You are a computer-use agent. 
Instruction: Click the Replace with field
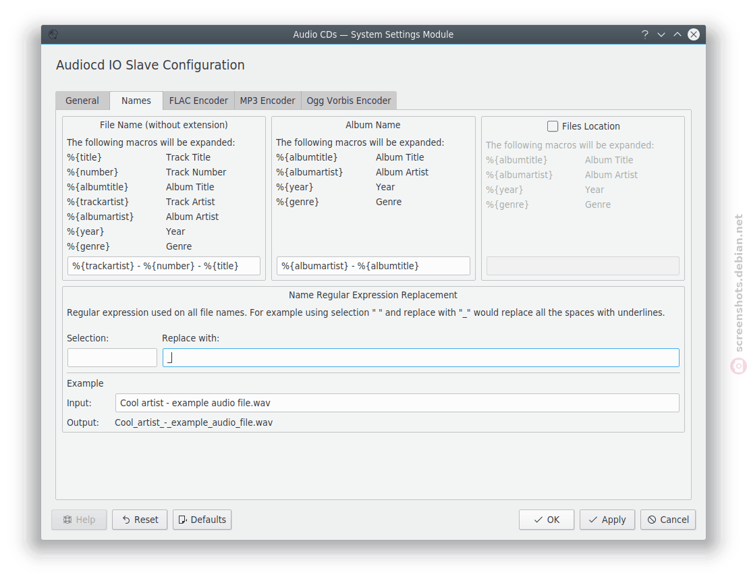click(420, 358)
